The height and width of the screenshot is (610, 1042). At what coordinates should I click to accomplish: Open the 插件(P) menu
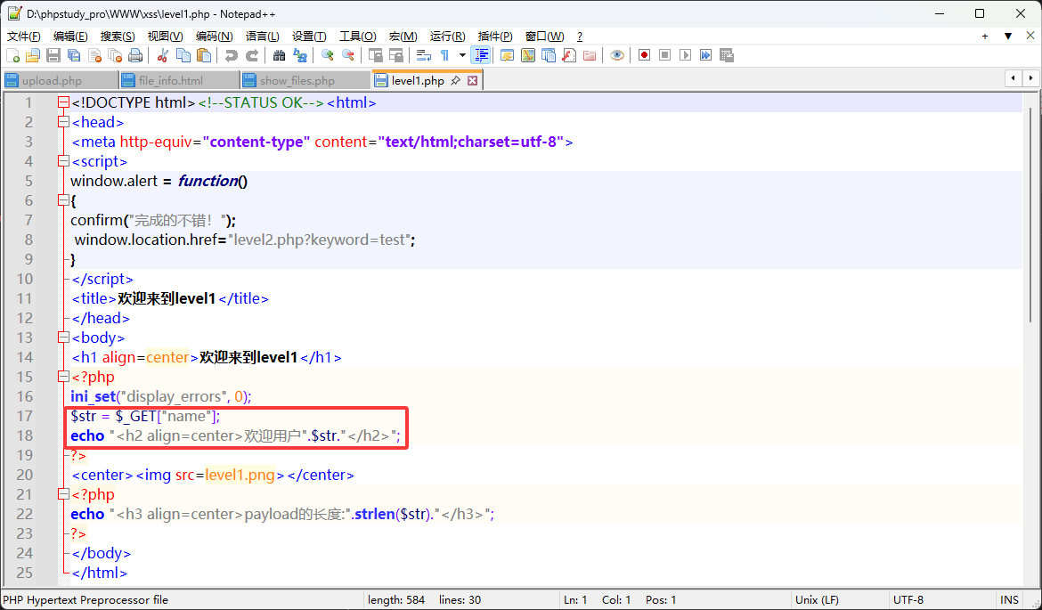[x=495, y=36]
